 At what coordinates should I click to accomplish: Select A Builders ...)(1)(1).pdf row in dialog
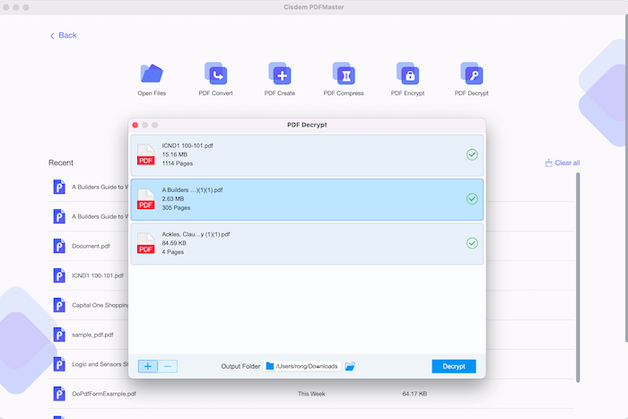(307, 199)
